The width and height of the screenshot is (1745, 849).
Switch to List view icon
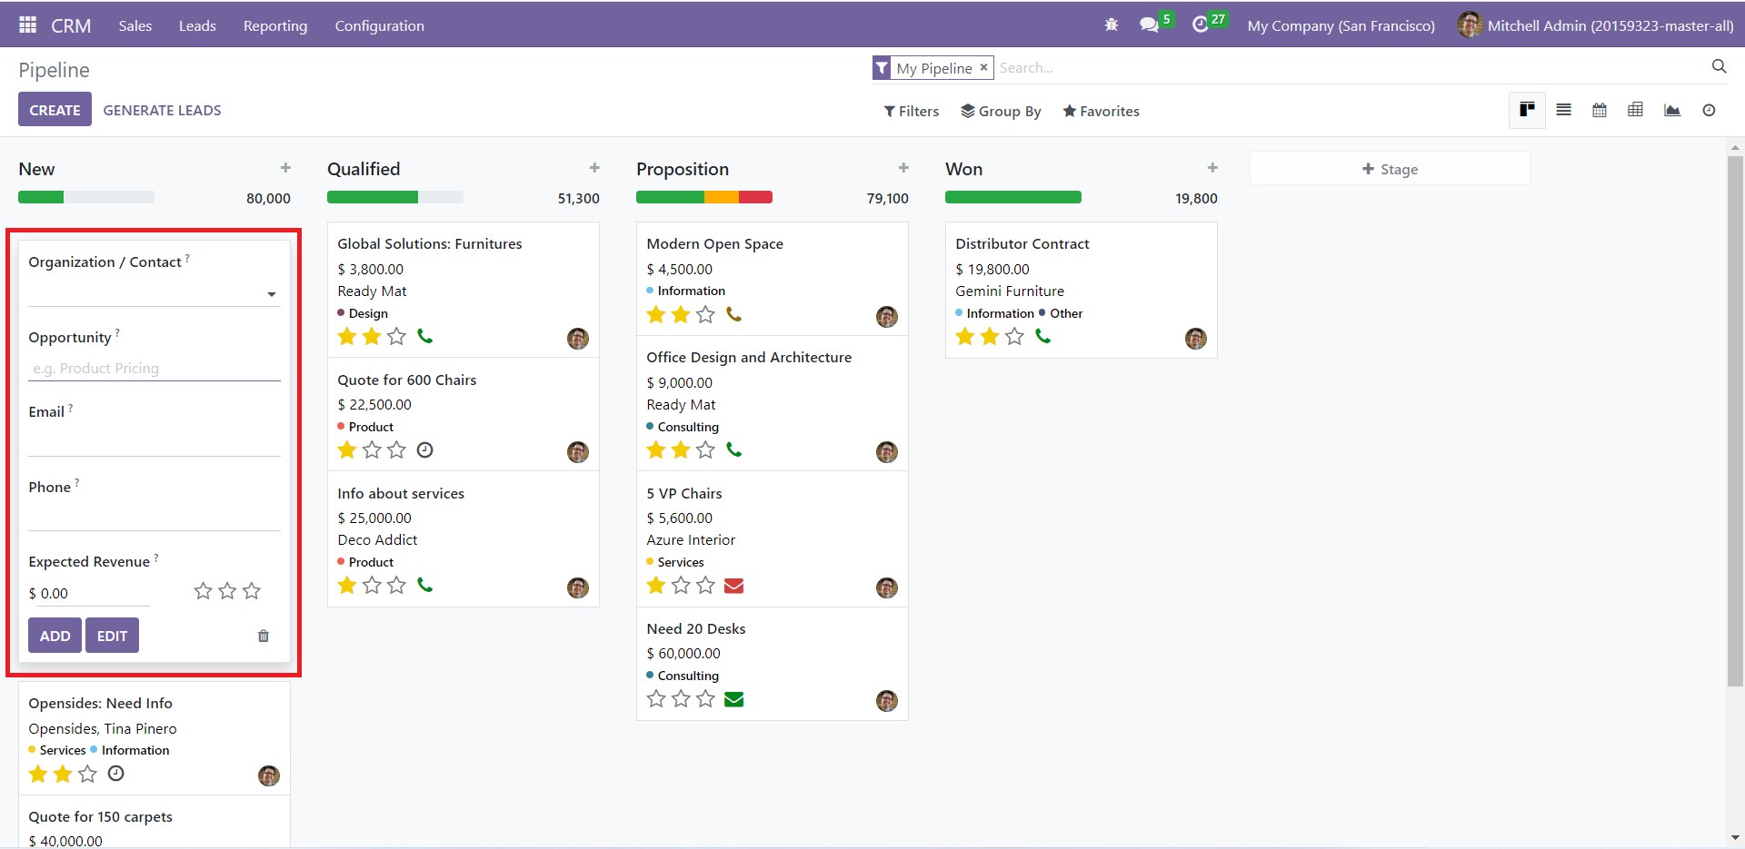pos(1563,110)
